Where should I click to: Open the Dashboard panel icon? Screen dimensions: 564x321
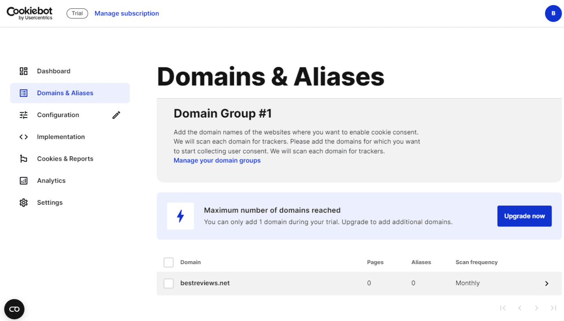point(23,71)
